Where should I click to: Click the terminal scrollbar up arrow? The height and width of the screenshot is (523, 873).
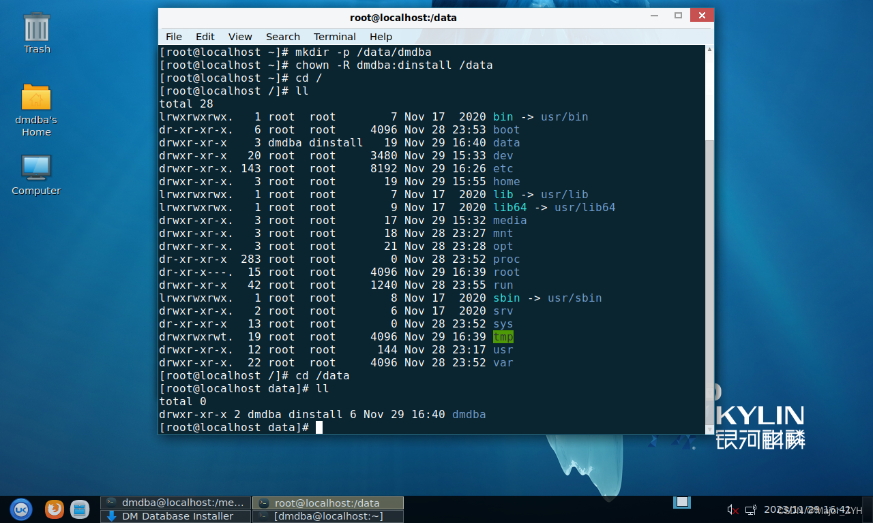coord(710,50)
